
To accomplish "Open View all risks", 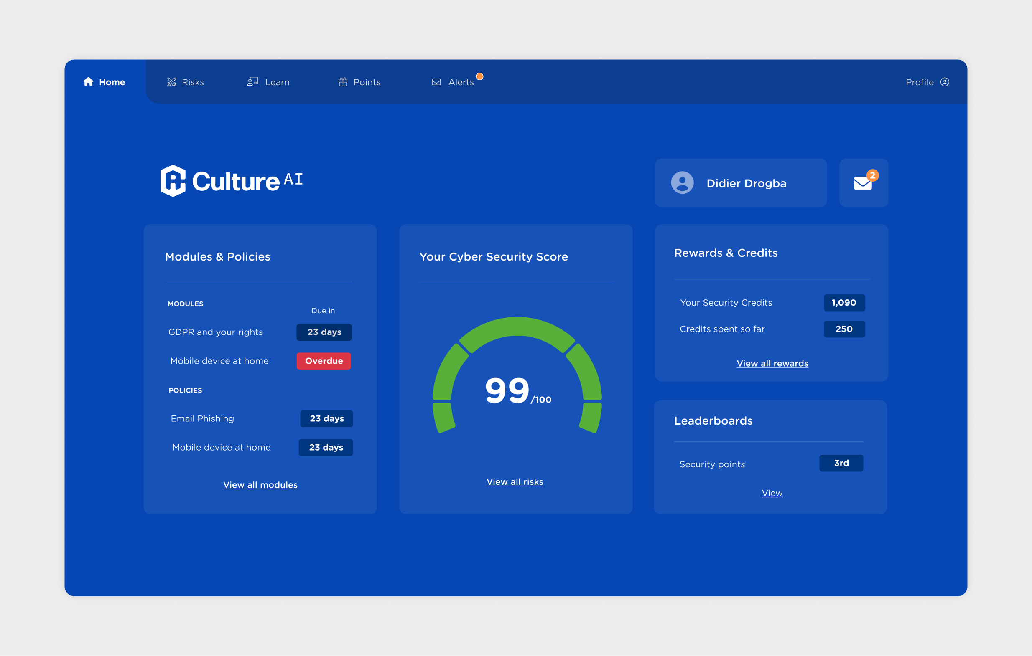I will click(x=514, y=481).
